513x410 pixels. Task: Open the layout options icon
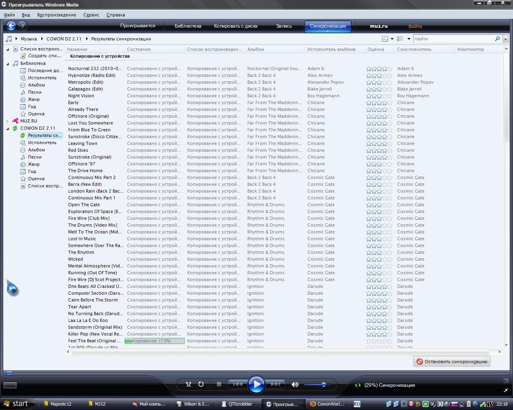pyautogui.click(x=385, y=39)
